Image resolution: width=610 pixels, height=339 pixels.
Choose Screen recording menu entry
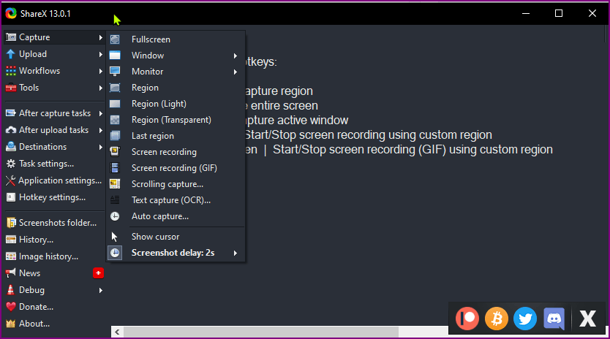point(176,152)
